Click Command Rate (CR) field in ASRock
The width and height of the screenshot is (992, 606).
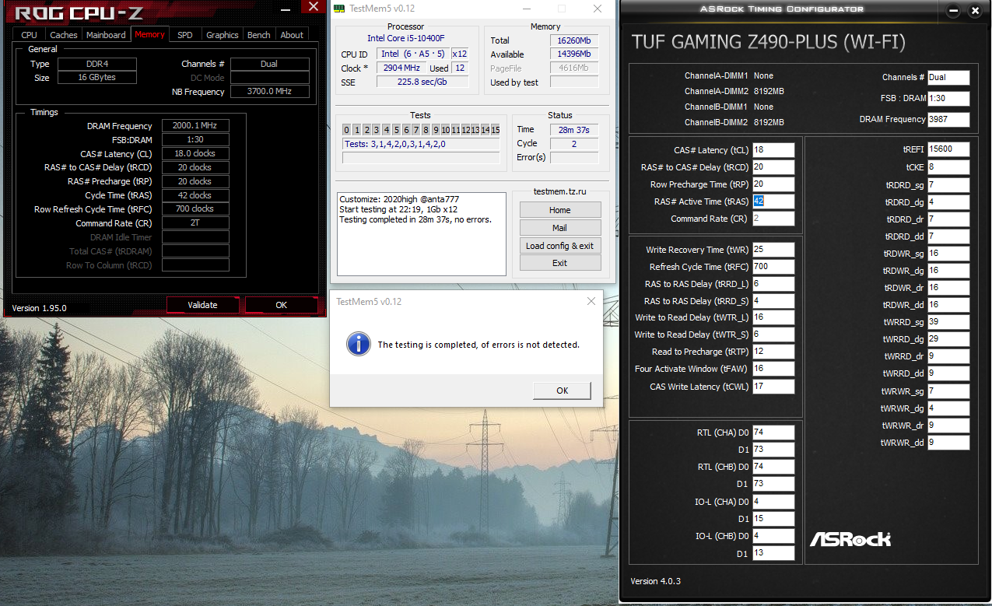click(773, 219)
